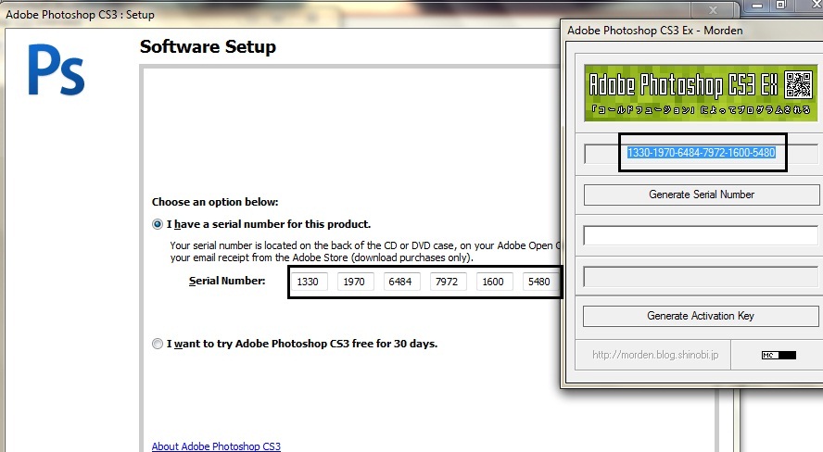Click the highlighted generated serial number field
Image resolution: width=823 pixels, height=452 pixels.
(702, 153)
